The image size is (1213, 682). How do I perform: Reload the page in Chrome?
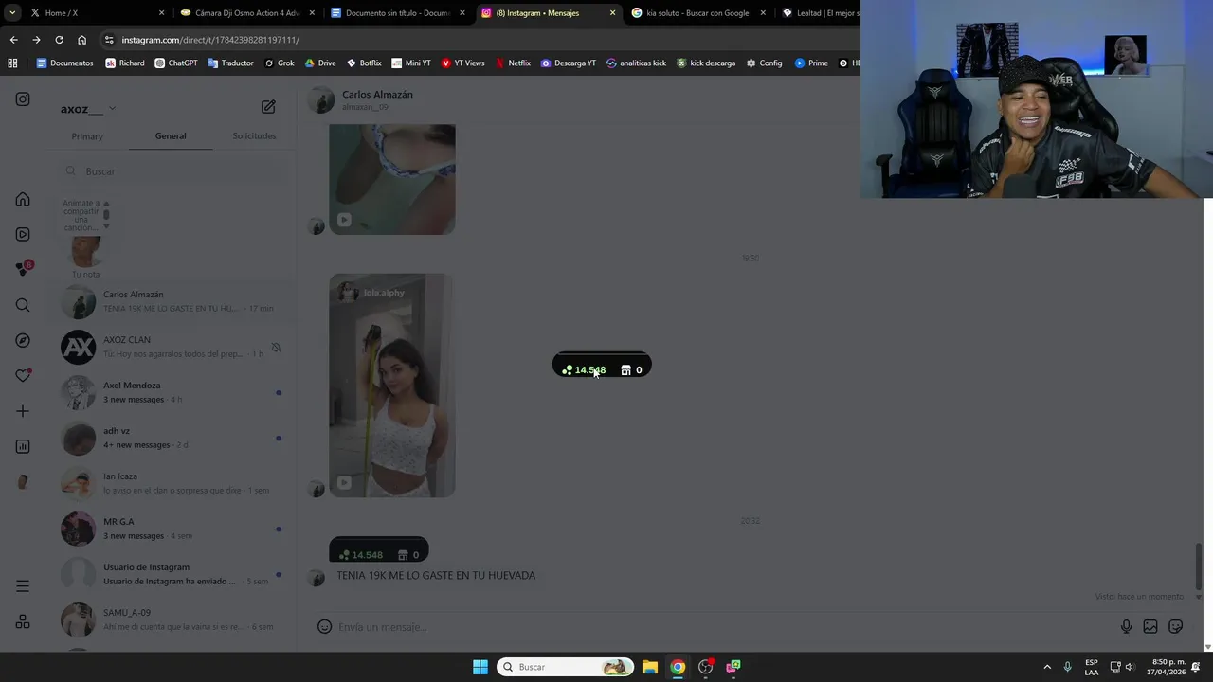click(x=59, y=40)
